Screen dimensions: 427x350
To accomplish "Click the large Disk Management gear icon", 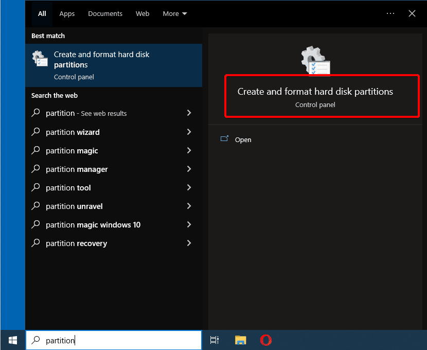I will tap(315, 60).
